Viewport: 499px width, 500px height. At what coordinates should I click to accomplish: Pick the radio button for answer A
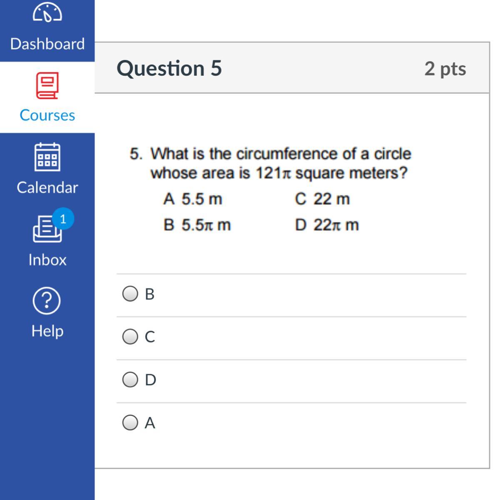[x=130, y=422]
